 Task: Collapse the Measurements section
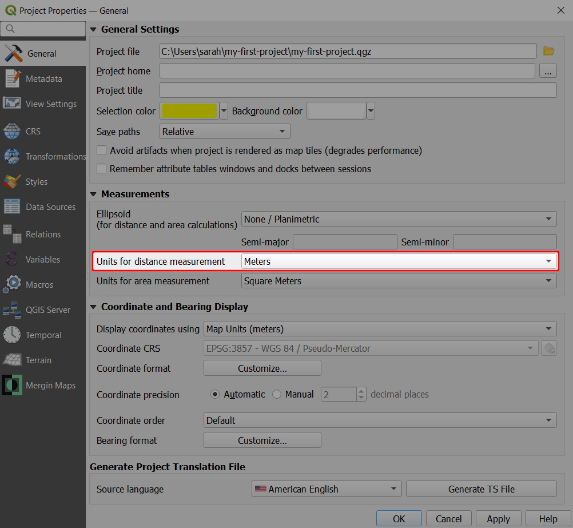94,194
